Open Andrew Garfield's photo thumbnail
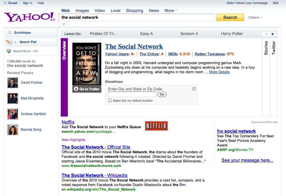The height and width of the screenshot is (196, 286). tap(13, 114)
